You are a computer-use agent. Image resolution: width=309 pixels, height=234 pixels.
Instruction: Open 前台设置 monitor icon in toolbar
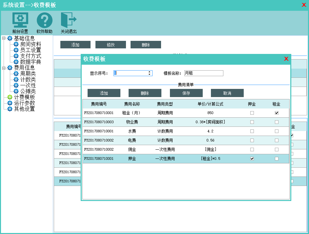coord(20,20)
